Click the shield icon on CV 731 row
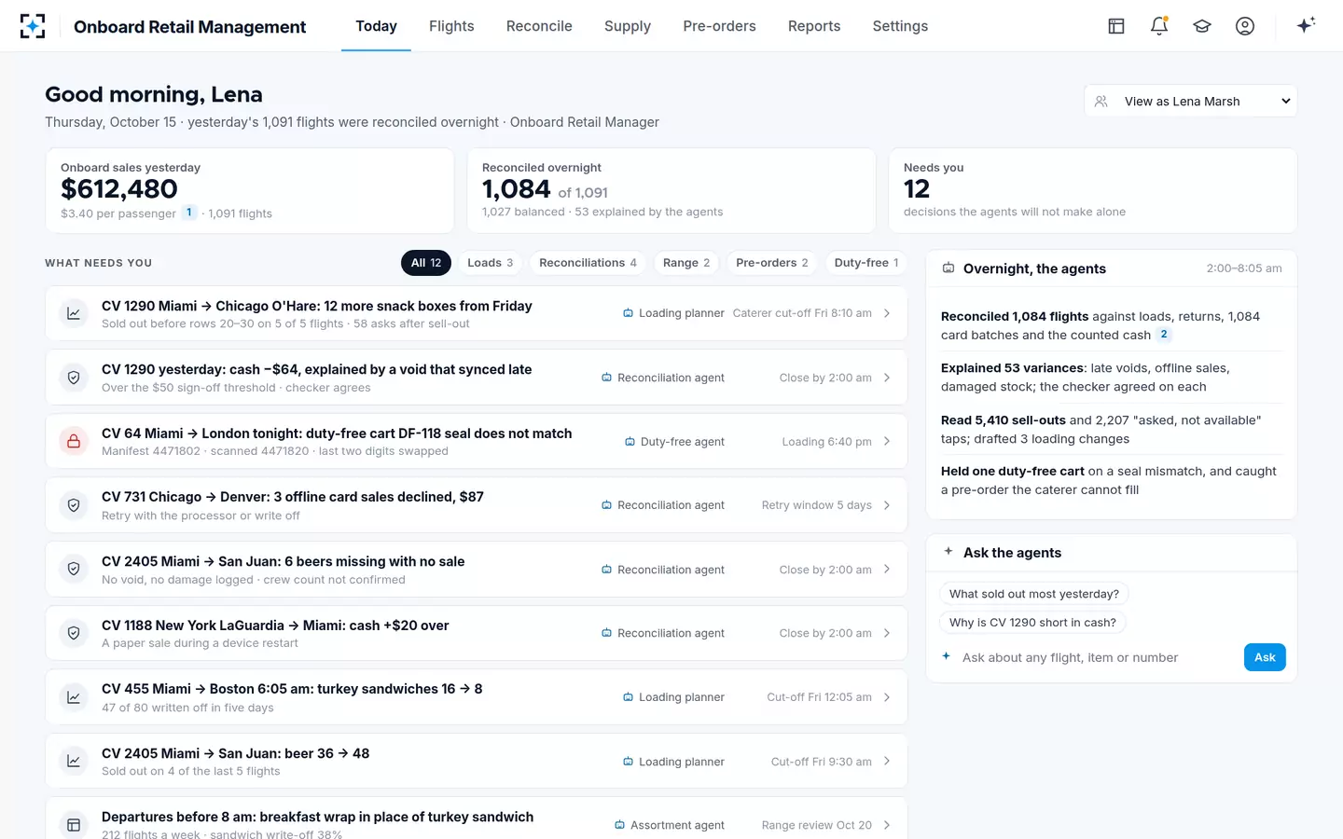Screen dimensions: 1343x839 [74, 505]
